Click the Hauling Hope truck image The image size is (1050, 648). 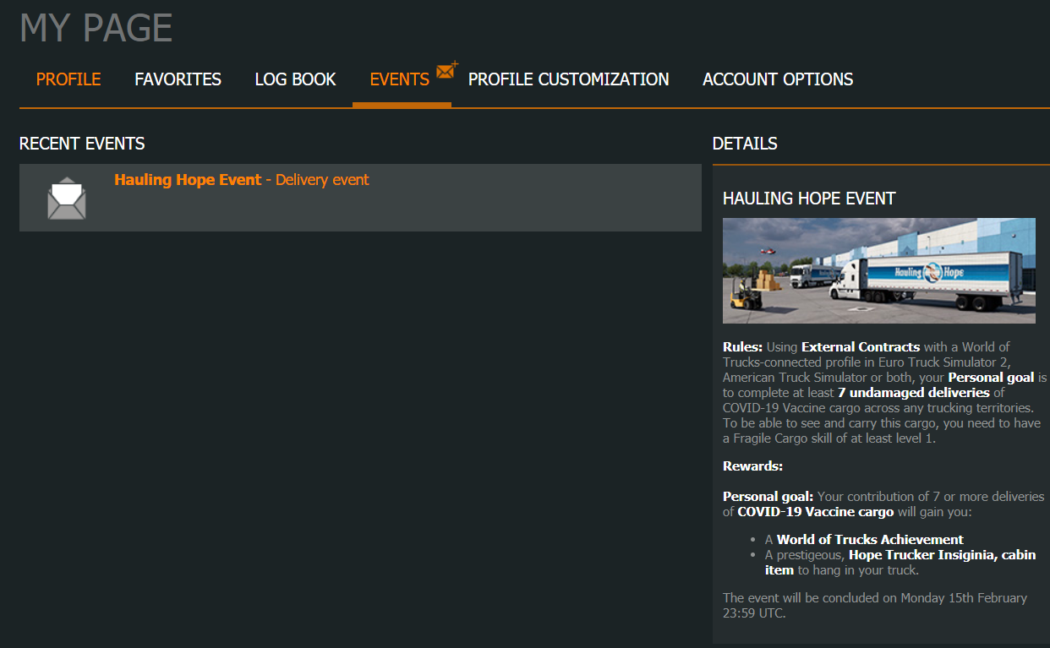pyautogui.click(x=879, y=270)
